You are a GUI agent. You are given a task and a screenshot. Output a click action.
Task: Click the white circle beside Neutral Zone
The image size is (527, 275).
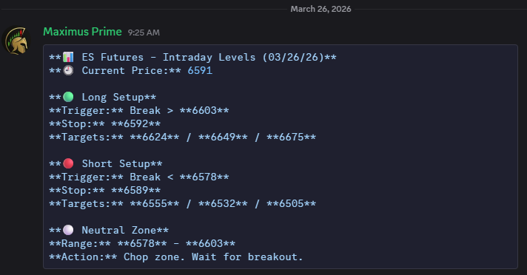coord(68,230)
